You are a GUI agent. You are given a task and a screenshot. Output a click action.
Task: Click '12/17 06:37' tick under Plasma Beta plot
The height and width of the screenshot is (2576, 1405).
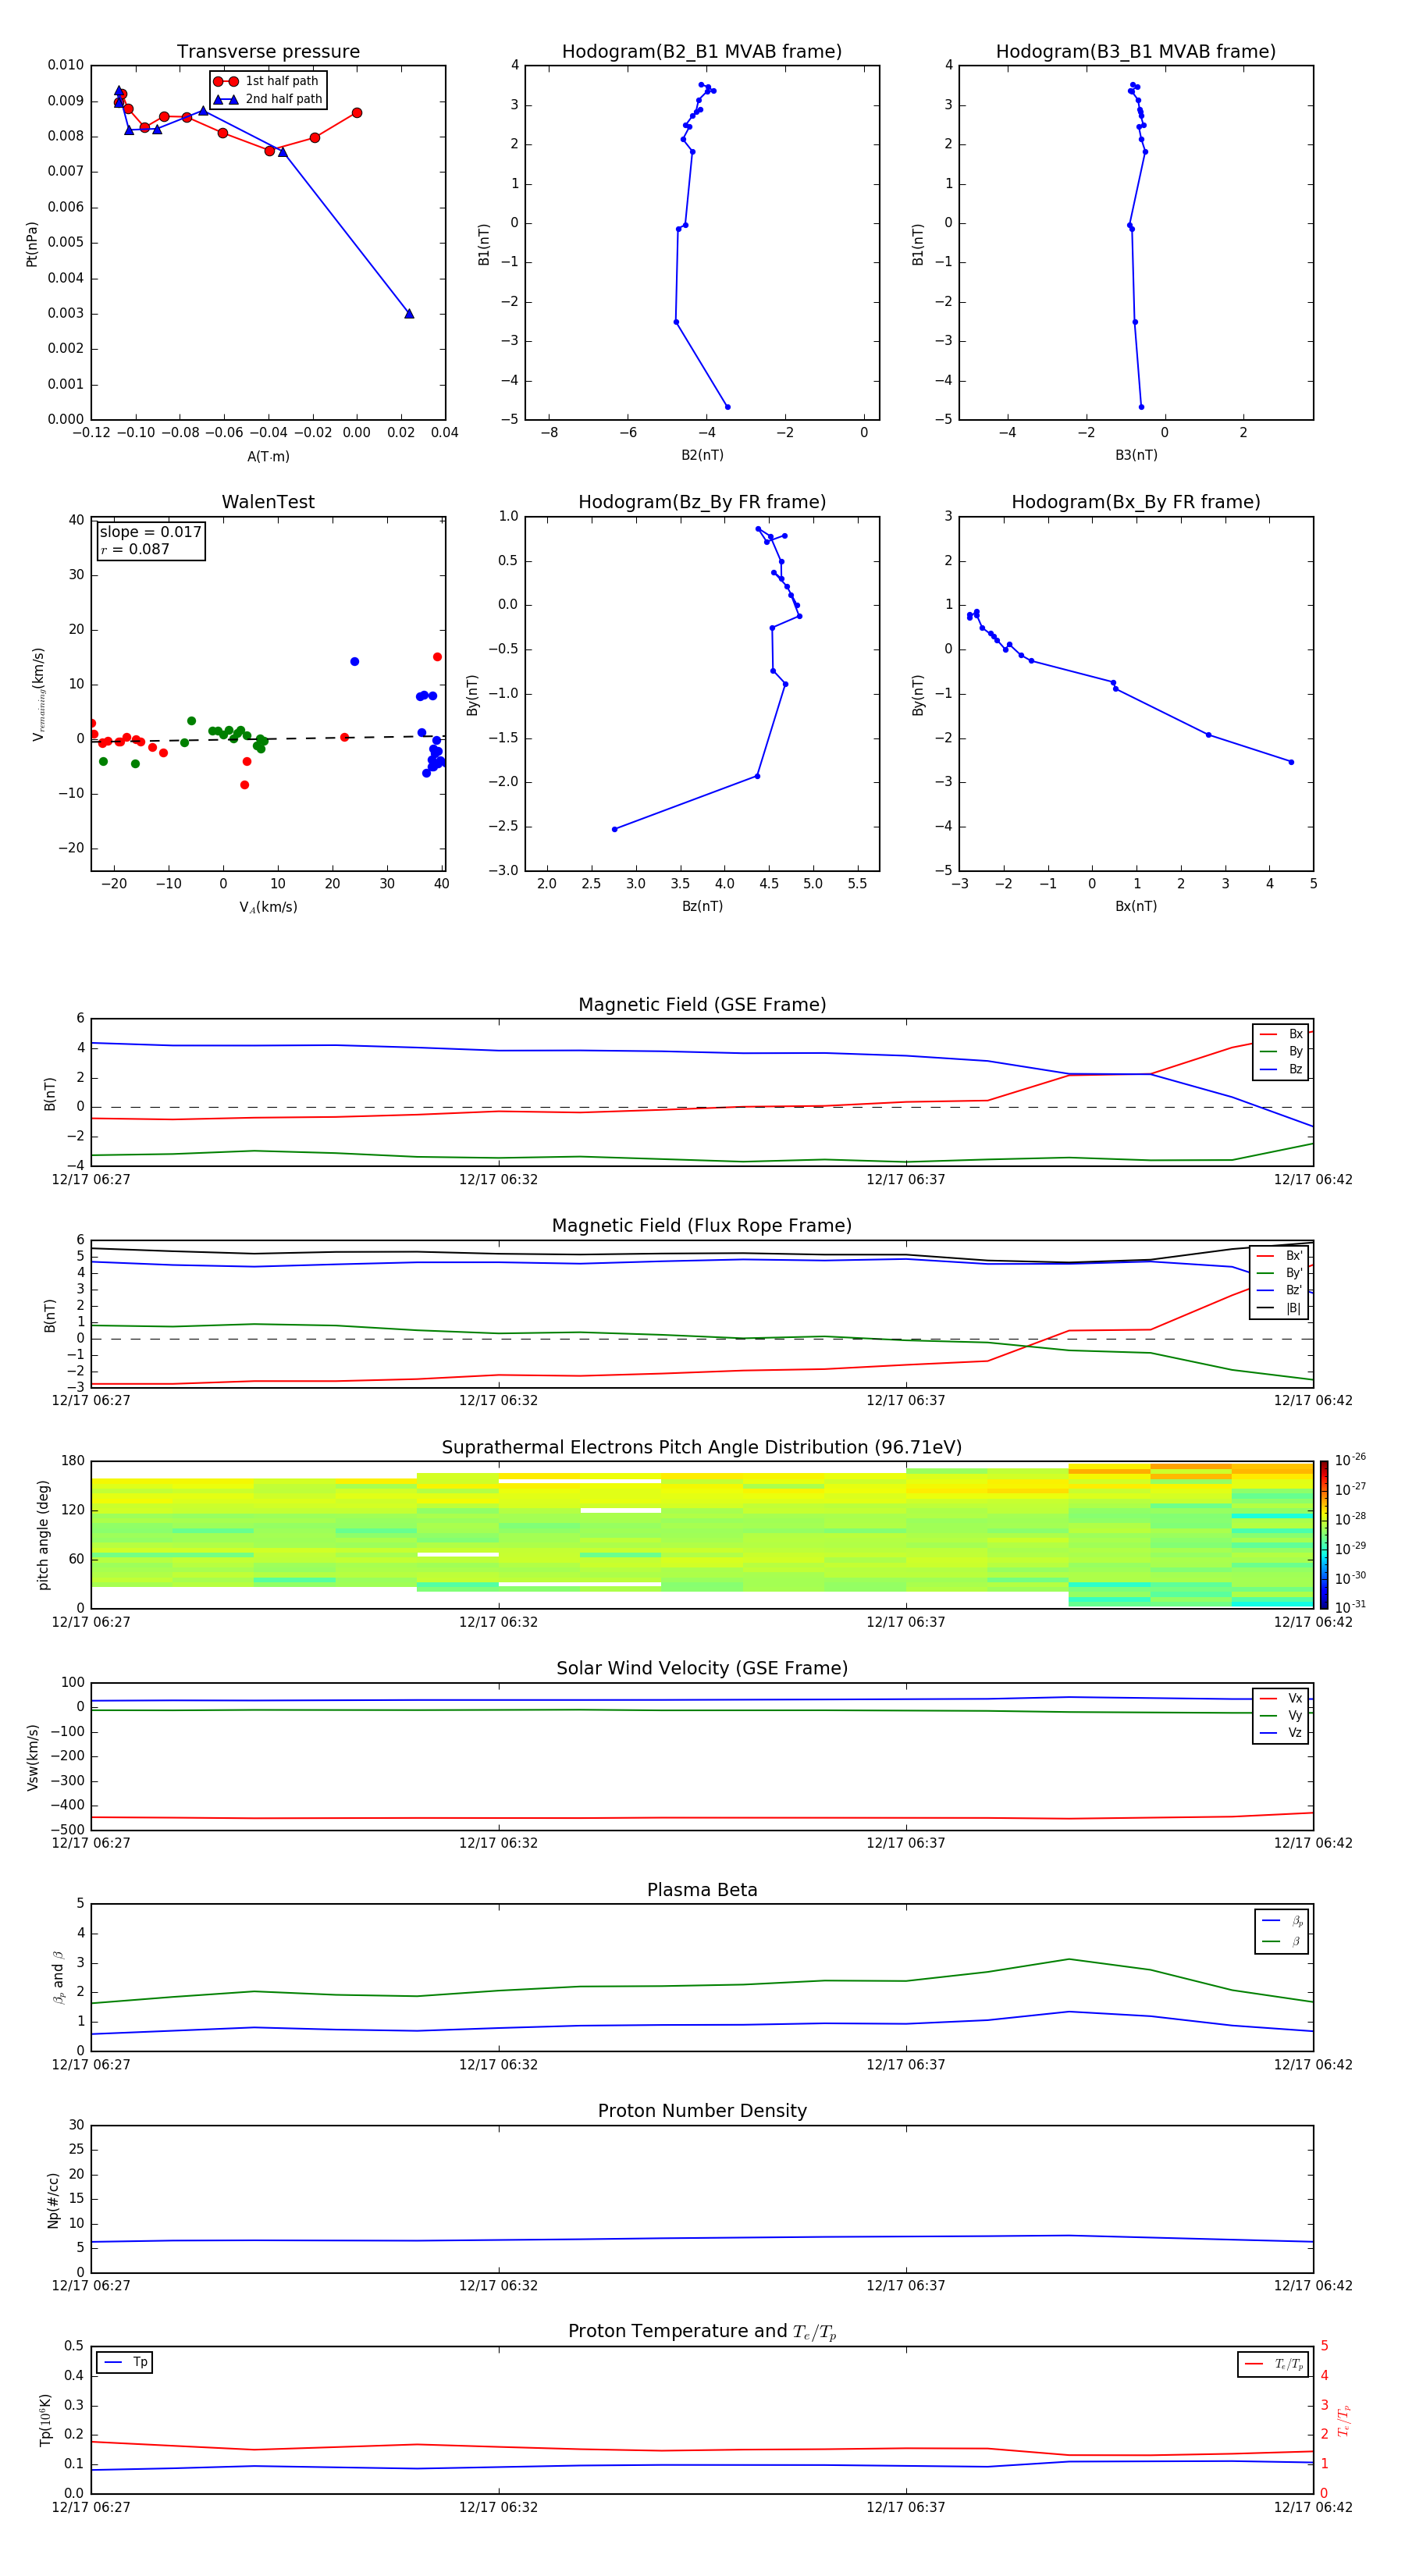pyautogui.click(x=906, y=2065)
